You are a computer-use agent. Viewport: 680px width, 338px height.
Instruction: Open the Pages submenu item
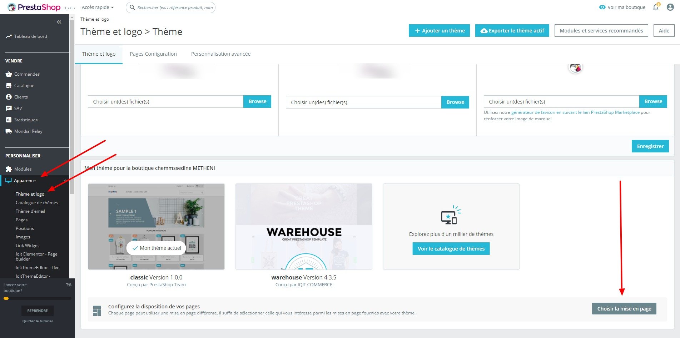[x=21, y=220]
